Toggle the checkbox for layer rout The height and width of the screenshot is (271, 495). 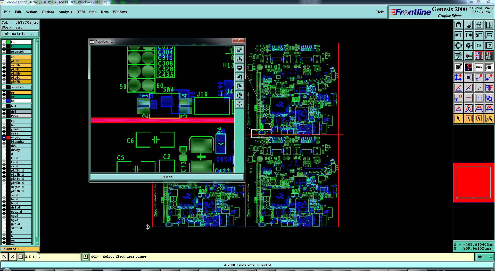click(x=4, y=116)
